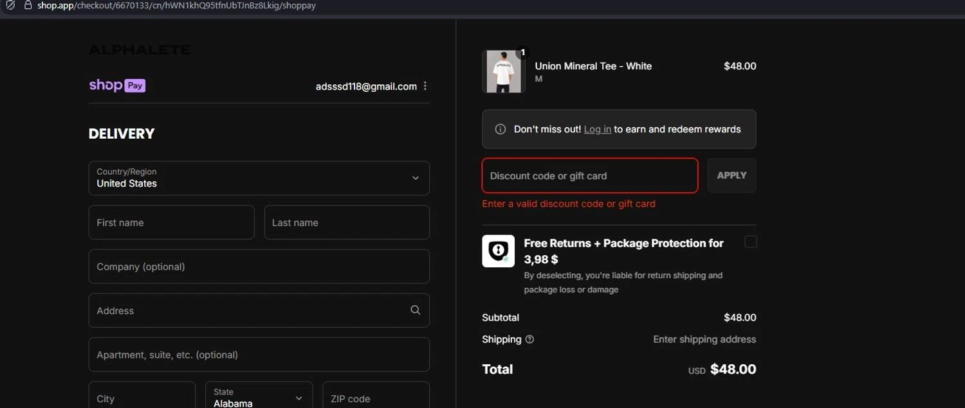Open the three-dot menu beside the email
The width and height of the screenshot is (965, 408).
pyautogui.click(x=425, y=86)
